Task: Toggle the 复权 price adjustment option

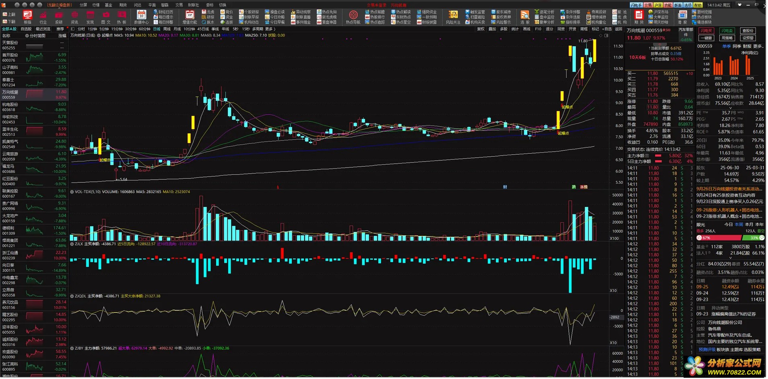Action: pyautogui.click(x=481, y=29)
